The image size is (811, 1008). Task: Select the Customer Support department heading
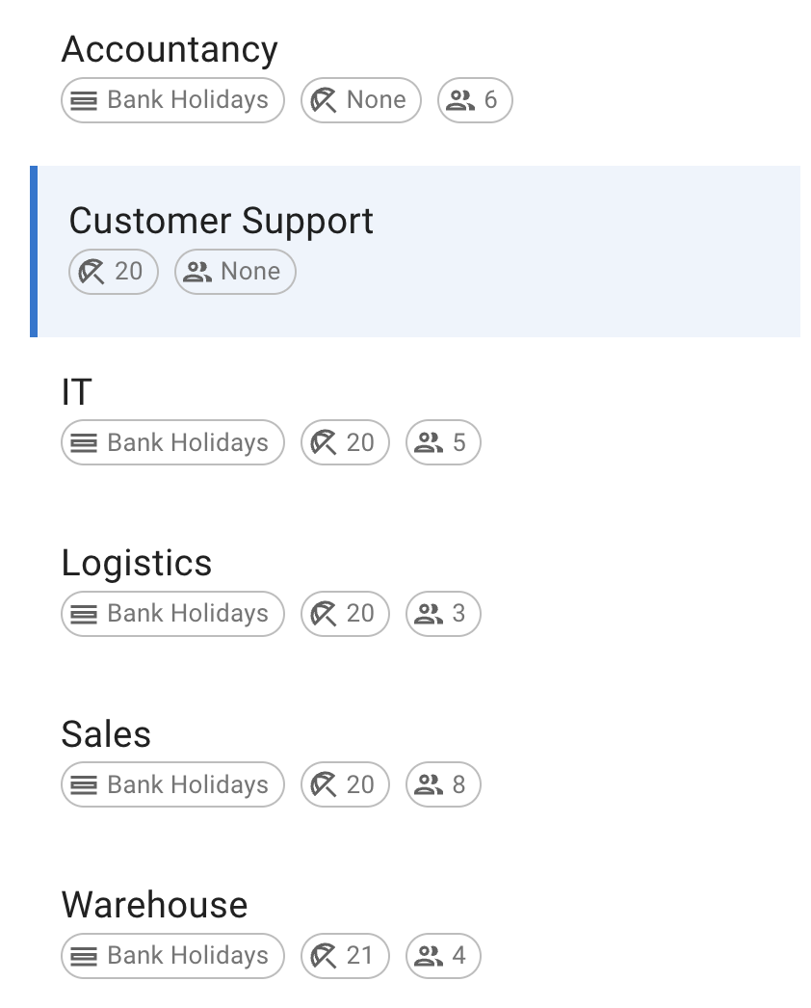(221, 221)
